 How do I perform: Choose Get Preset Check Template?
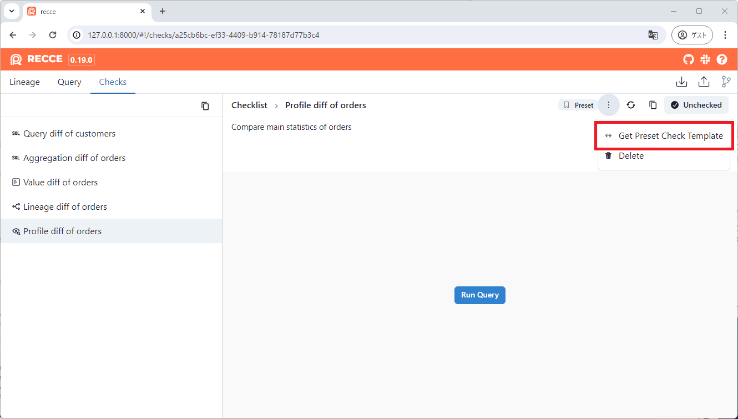point(664,136)
